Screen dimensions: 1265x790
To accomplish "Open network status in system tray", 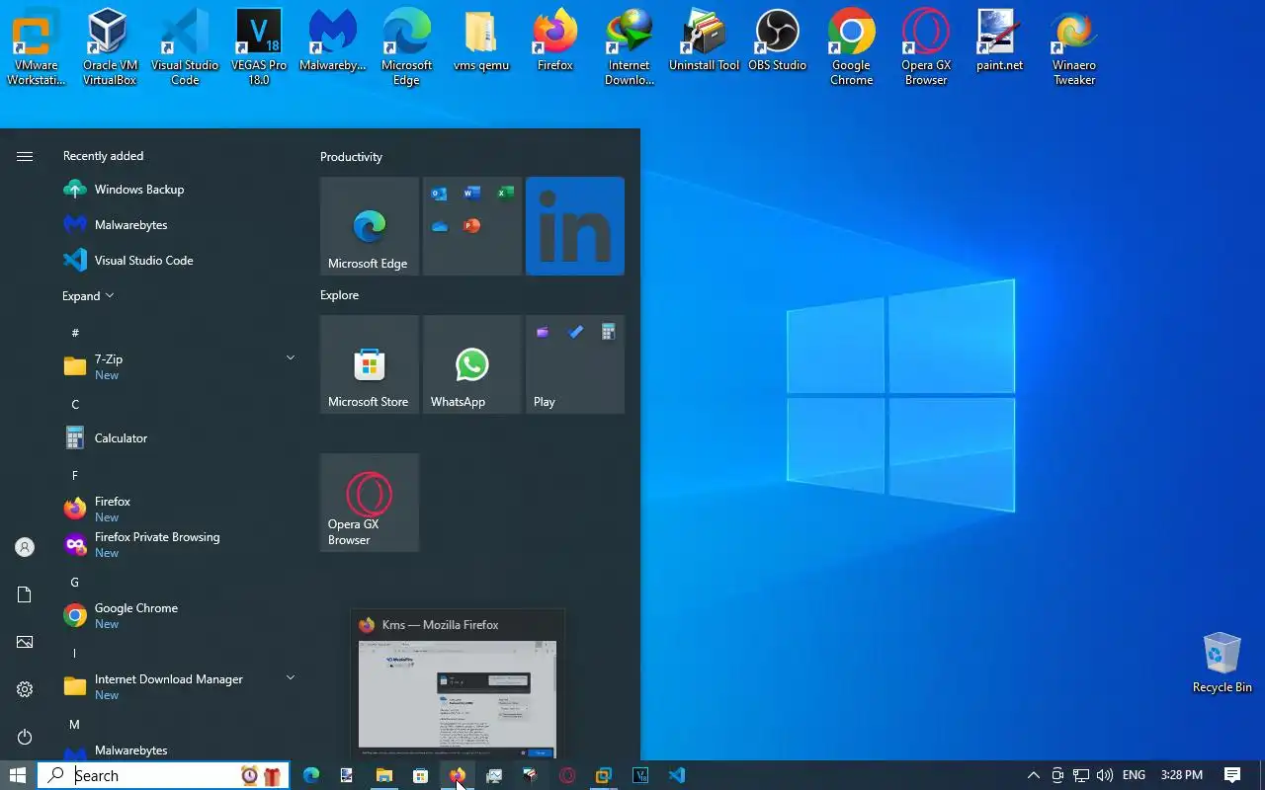I will 1081,775.
